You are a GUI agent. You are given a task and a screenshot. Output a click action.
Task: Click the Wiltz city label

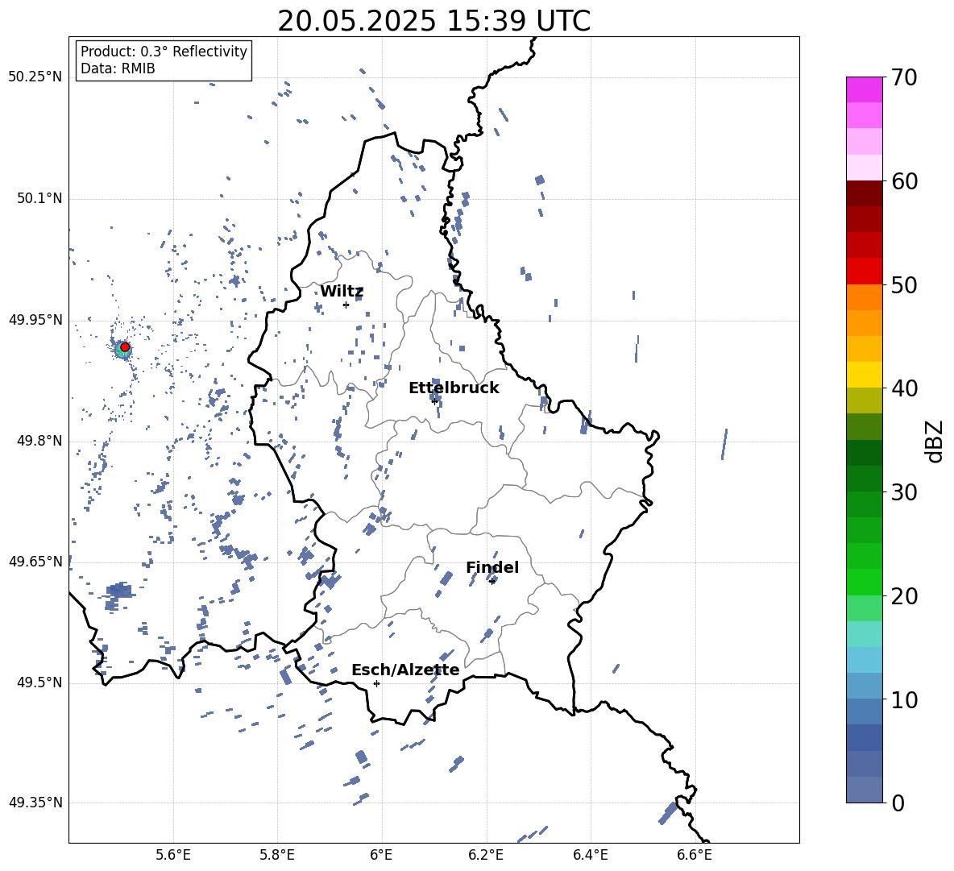(x=342, y=292)
